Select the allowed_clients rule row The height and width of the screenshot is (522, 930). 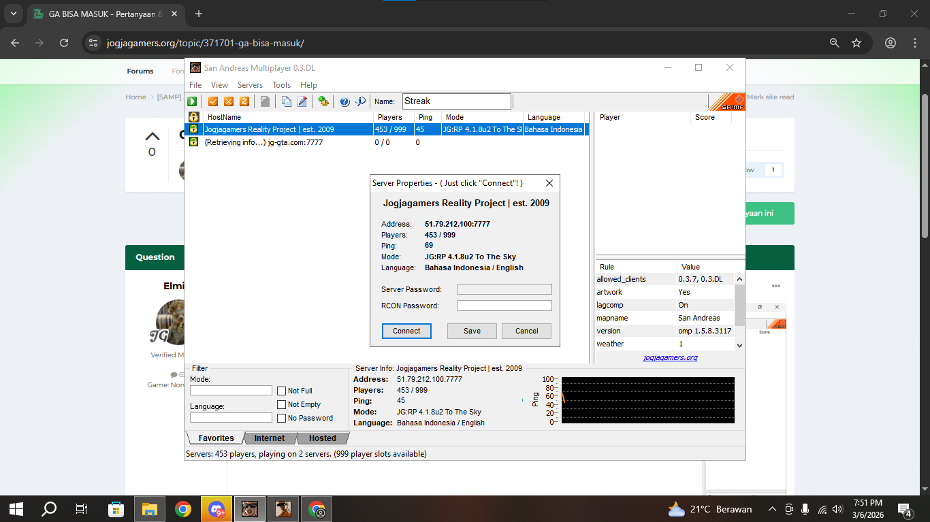664,279
